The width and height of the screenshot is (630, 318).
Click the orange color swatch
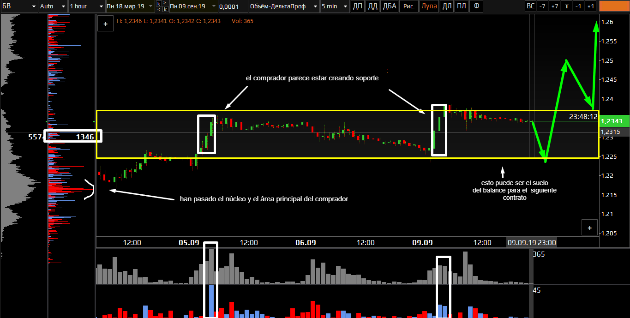(x=613, y=6)
